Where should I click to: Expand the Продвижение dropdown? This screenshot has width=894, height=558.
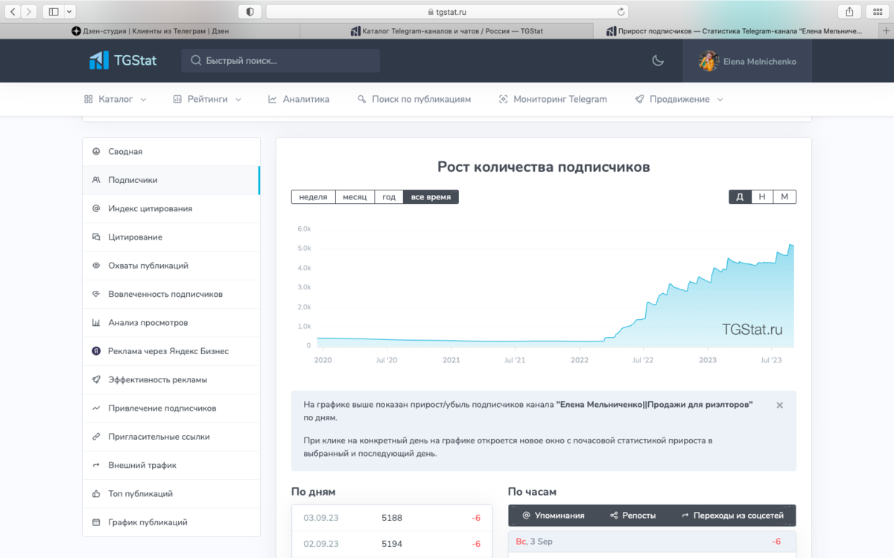679,99
